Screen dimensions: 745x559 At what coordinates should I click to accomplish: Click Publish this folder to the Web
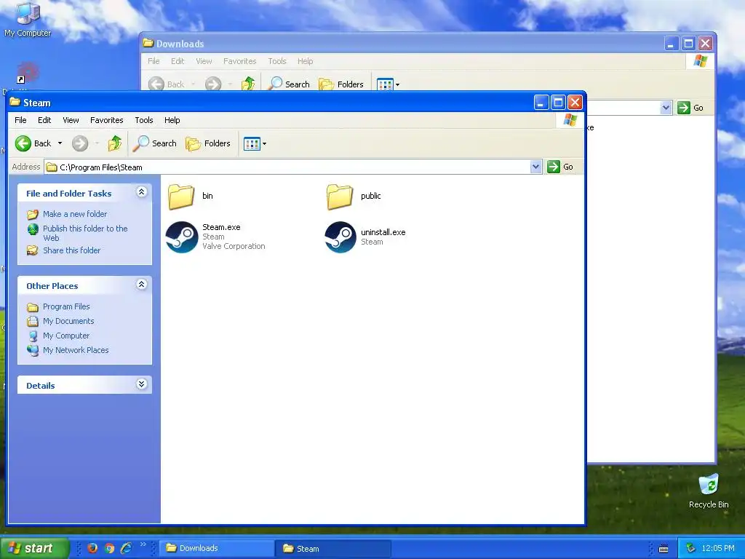85,233
